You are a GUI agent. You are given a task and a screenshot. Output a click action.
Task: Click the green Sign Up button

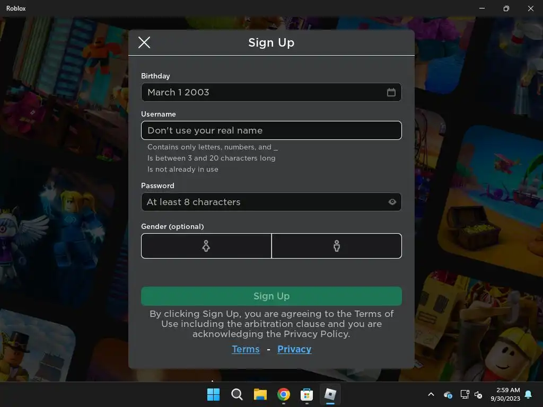click(x=271, y=296)
